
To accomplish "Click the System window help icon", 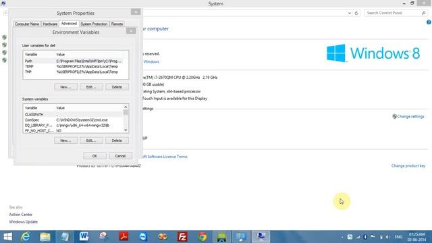I will click(x=429, y=22).
